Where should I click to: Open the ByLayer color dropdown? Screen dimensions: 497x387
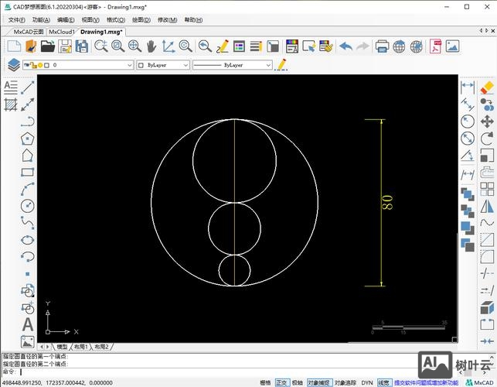[x=184, y=66]
